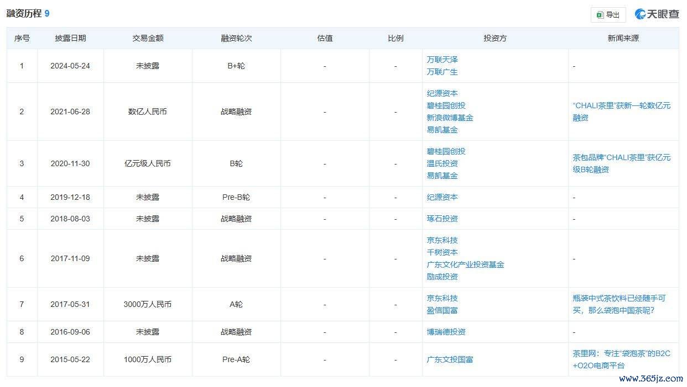Open investor link 广东文投国富
Viewport: 687px width, 387px height.
(450, 359)
